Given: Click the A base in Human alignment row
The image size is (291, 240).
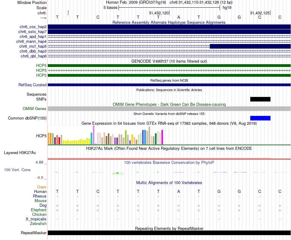Looking at the screenshot, I should (x=179, y=191).
